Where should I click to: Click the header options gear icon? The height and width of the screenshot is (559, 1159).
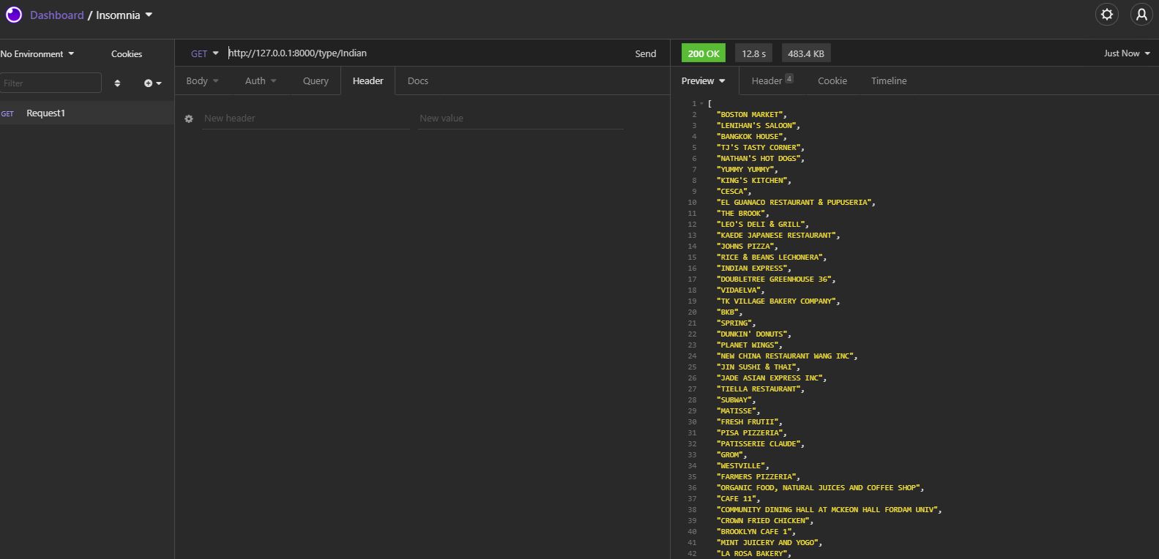pyautogui.click(x=189, y=119)
